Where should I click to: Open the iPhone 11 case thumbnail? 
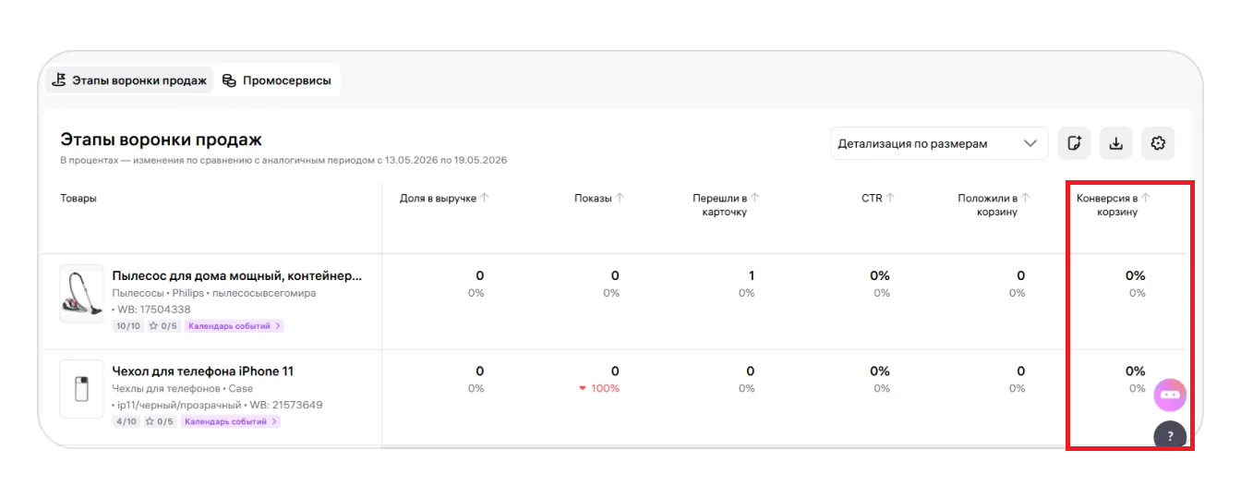[82, 389]
